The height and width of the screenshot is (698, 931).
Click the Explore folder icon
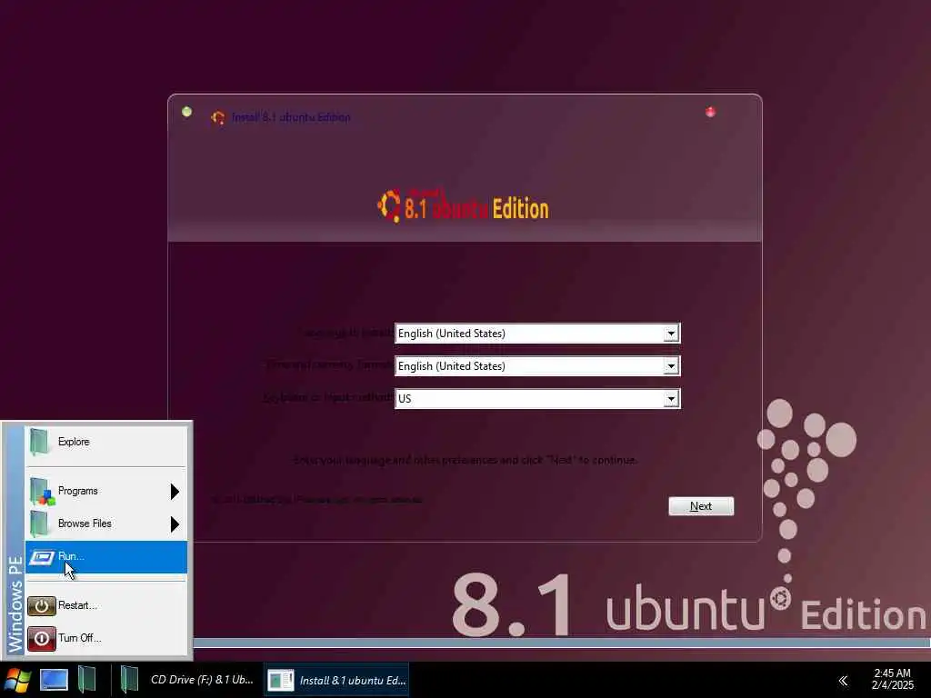(x=39, y=443)
